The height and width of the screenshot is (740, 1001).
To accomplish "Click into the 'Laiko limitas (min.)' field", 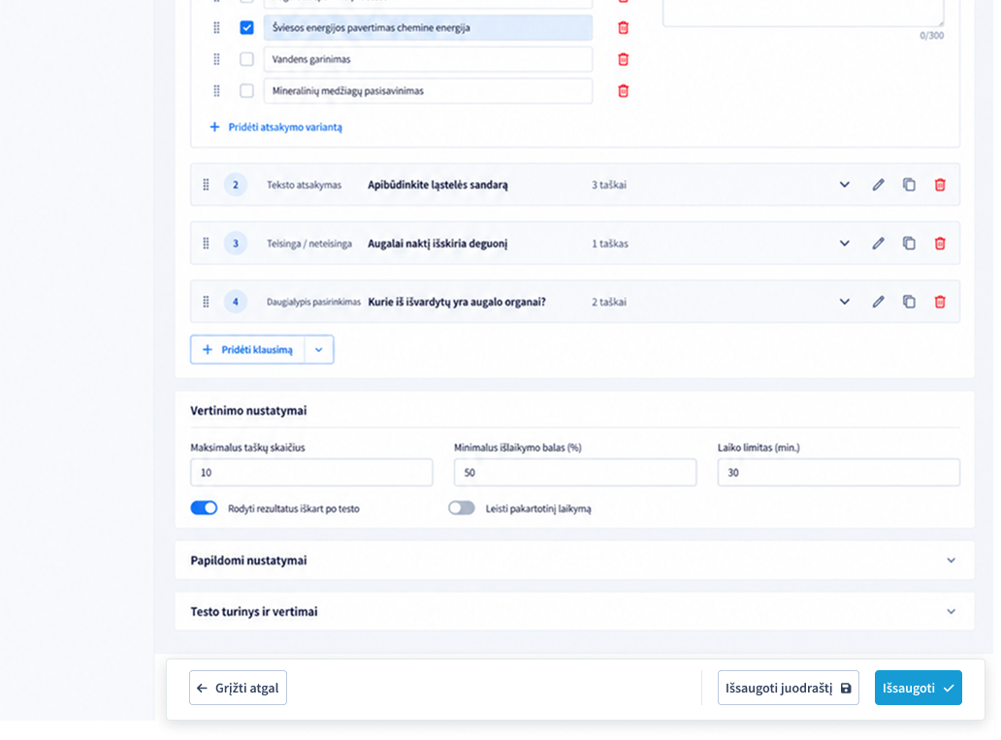I will pyautogui.click(x=839, y=472).
